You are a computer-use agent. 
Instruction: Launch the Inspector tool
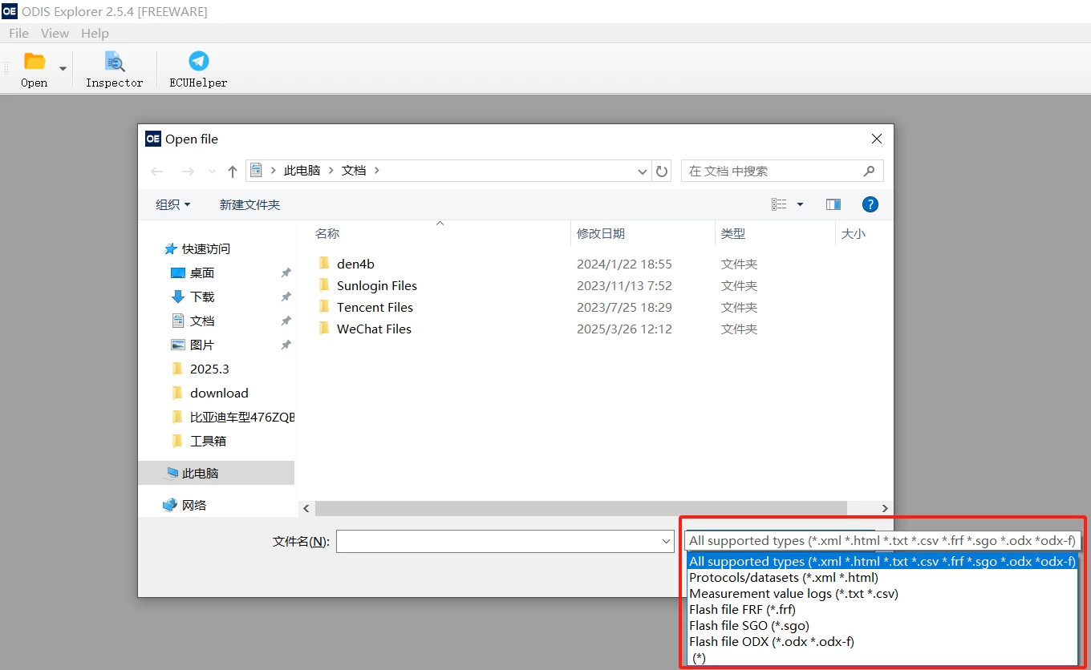pyautogui.click(x=113, y=68)
